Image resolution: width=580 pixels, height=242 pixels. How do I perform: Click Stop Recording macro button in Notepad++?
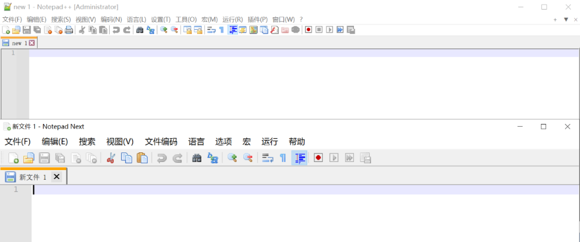click(x=319, y=30)
